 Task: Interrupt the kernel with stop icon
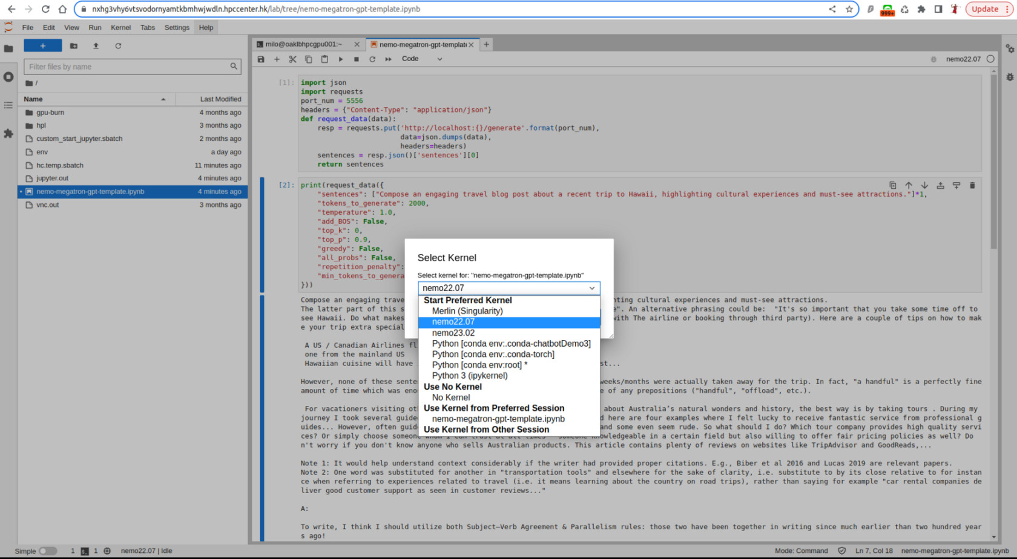tap(357, 59)
